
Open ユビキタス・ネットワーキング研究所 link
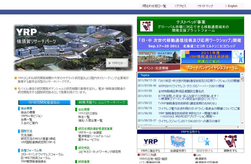100,152
